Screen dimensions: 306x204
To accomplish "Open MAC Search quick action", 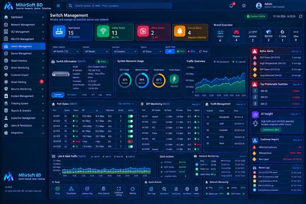I will point(164,190).
